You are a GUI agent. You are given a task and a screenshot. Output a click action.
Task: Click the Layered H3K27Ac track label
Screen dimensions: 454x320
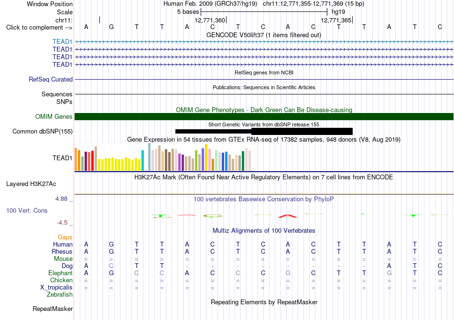pos(31,184)
